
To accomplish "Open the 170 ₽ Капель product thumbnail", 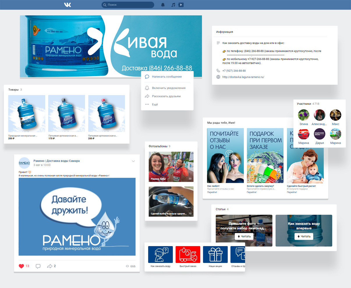I will [x=67, y=114].
